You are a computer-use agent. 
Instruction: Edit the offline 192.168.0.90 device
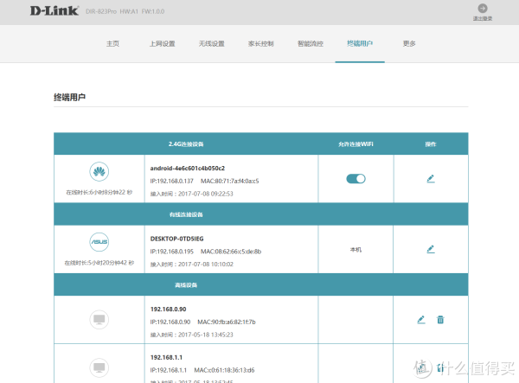[x=421, y=320]
